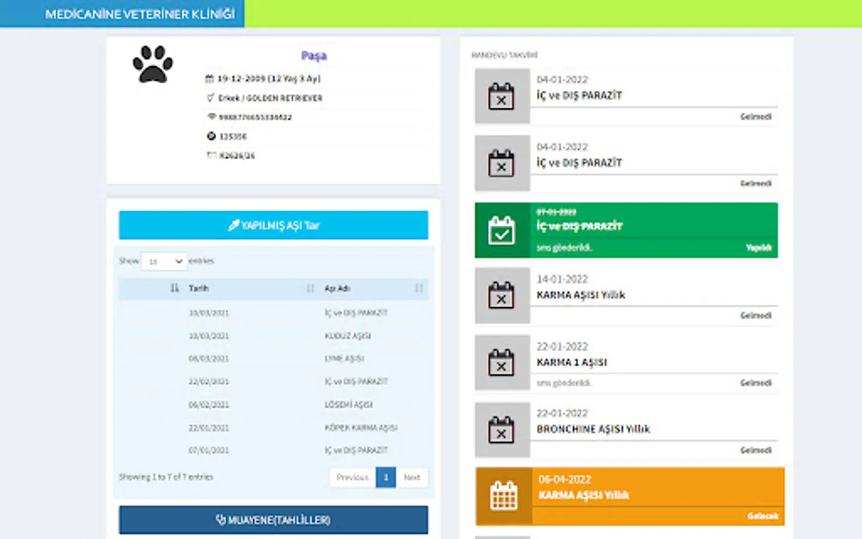Click the MEDİCANİNE VETERİNER KLİNİĞİ header title
Screen dimensions: 862x539
click(140, 14)
